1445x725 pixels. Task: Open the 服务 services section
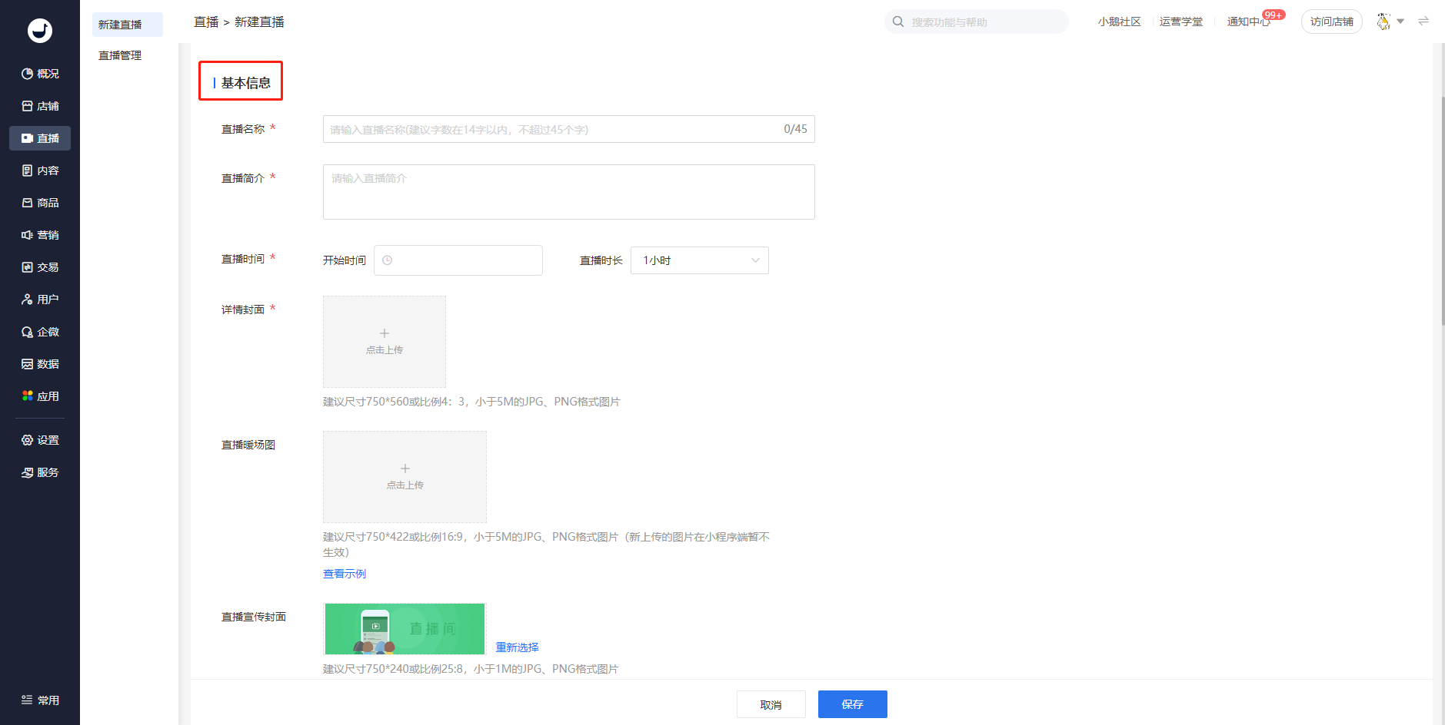click(x=40, y=472)
